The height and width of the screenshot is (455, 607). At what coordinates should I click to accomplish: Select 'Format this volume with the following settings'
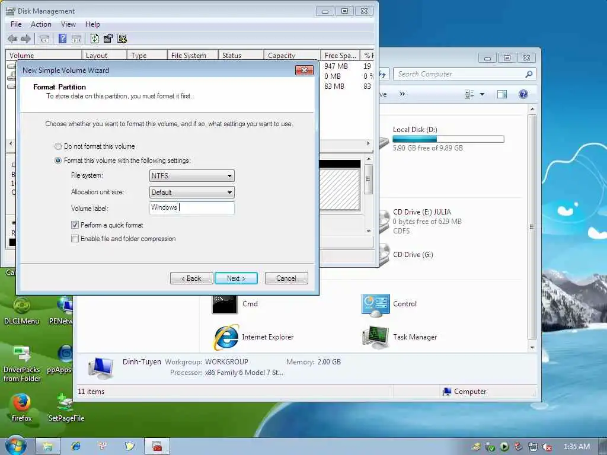(58, 161)
